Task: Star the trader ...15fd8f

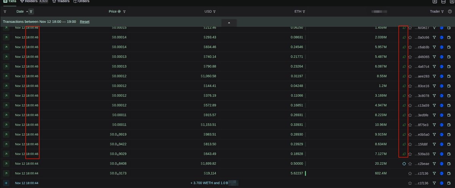Action: [410, 144]
